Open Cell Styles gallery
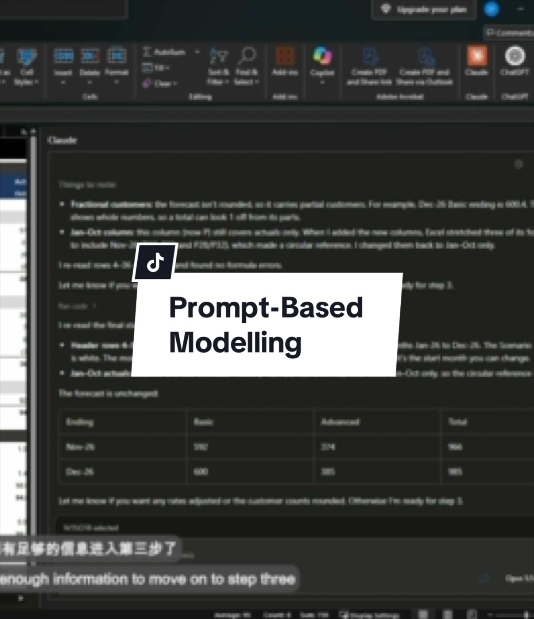This screenshot has height=619, width=534. coord(27,66)
